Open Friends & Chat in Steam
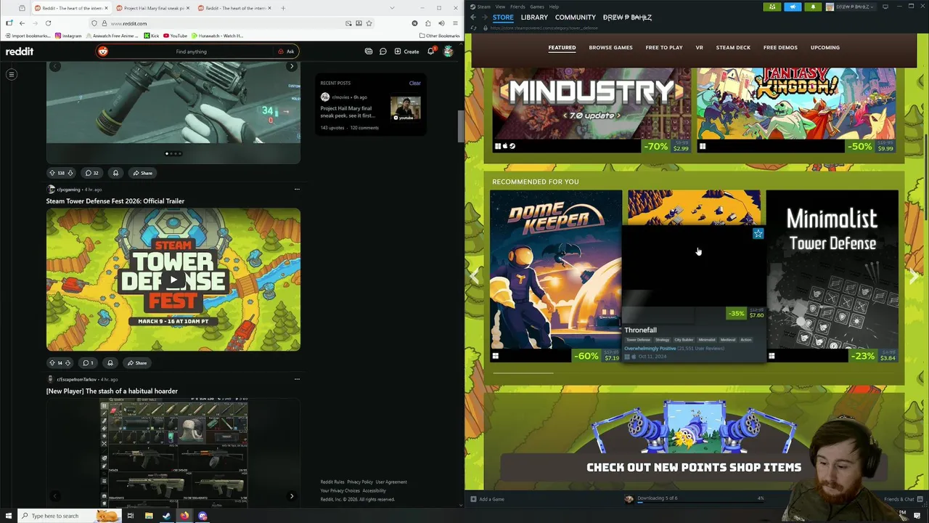This screenshot has width=929, height=523. coord(899,499)
